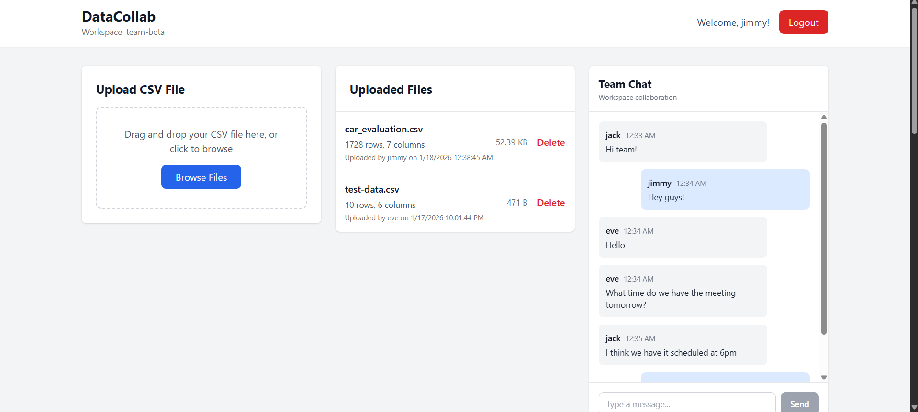Click the page scrollbar up arrow

[914, 3]
